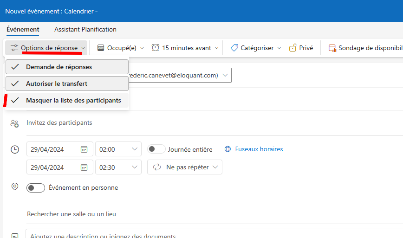Uncheck Demande de réponses option
The image size is (403, 238).
point(67,67)
